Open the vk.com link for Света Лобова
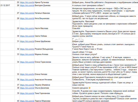Image resolution: width=138 pixels, height=102 pixels. tap(27, 36)
